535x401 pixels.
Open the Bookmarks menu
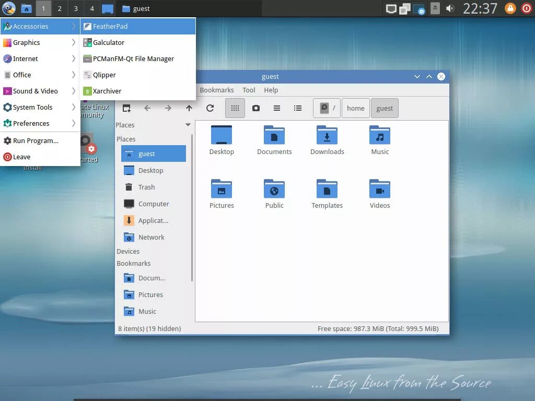tap(217, 90)
